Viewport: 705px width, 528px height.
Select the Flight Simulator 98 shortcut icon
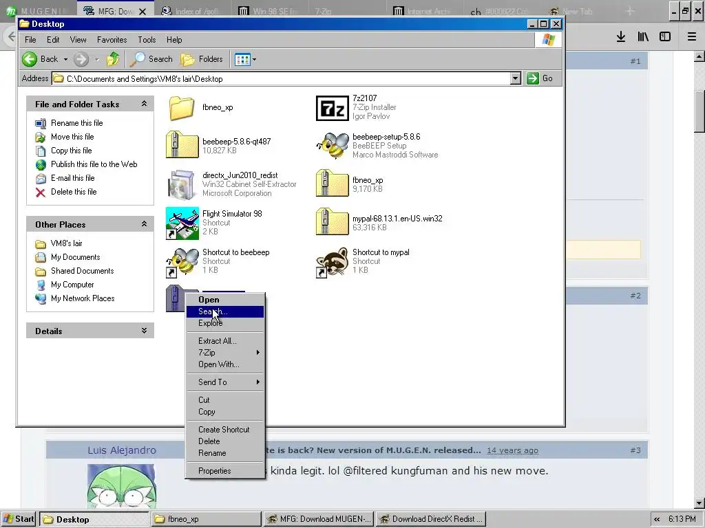point(182,223)
